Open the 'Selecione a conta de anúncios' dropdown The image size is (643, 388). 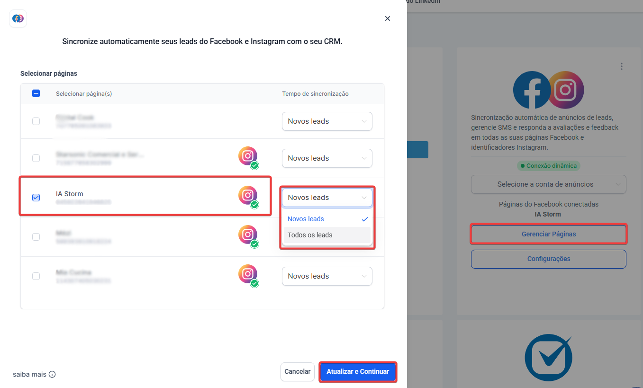(548, 184)
